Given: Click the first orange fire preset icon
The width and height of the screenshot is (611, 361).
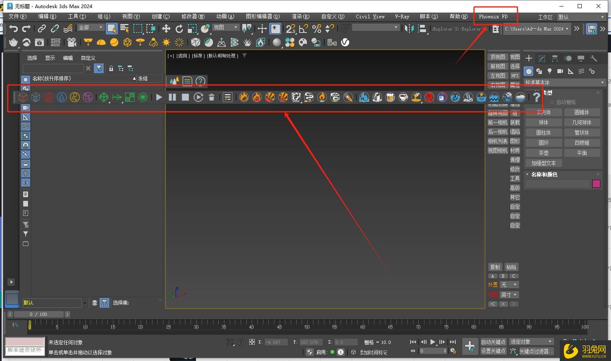Looking at the screenshot, I should click(244, 97).
